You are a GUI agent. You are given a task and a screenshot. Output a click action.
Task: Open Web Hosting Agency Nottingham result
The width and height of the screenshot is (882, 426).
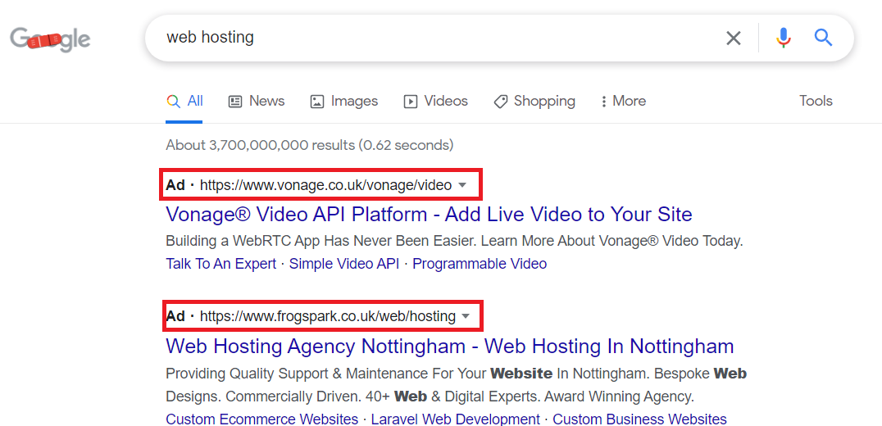449,346
